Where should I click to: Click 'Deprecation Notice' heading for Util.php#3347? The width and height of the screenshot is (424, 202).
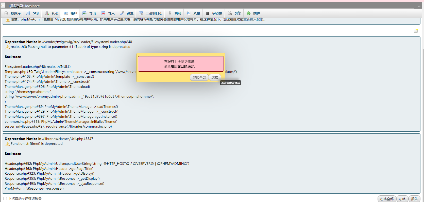point(21,139)
